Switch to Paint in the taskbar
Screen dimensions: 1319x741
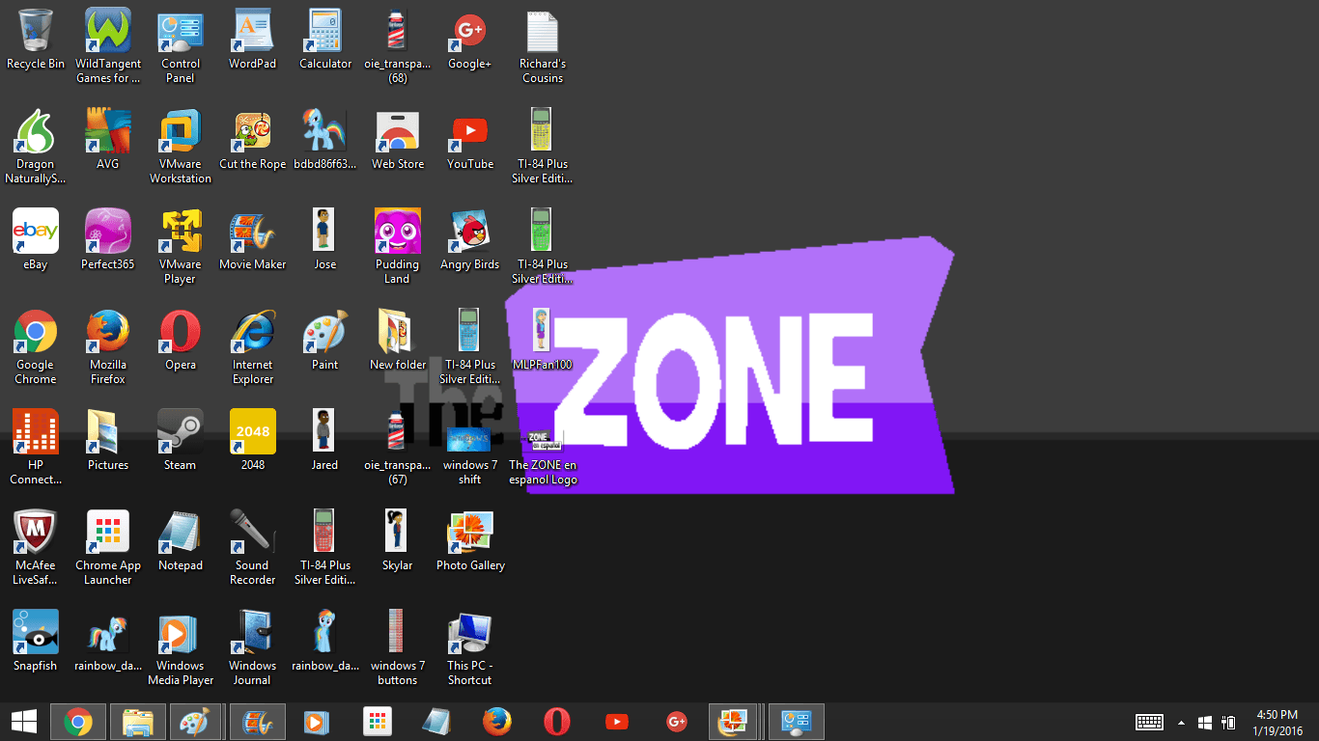point(196,722)
